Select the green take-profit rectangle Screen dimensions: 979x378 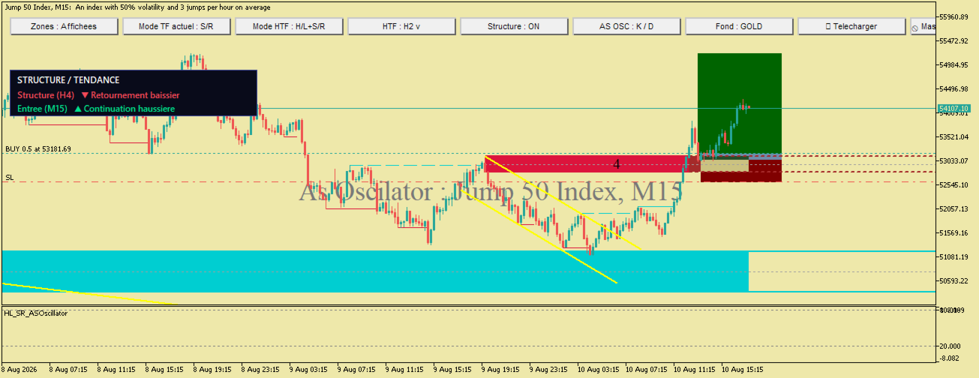740,103
